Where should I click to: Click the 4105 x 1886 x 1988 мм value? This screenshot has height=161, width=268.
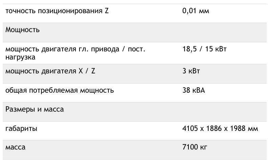220,128
